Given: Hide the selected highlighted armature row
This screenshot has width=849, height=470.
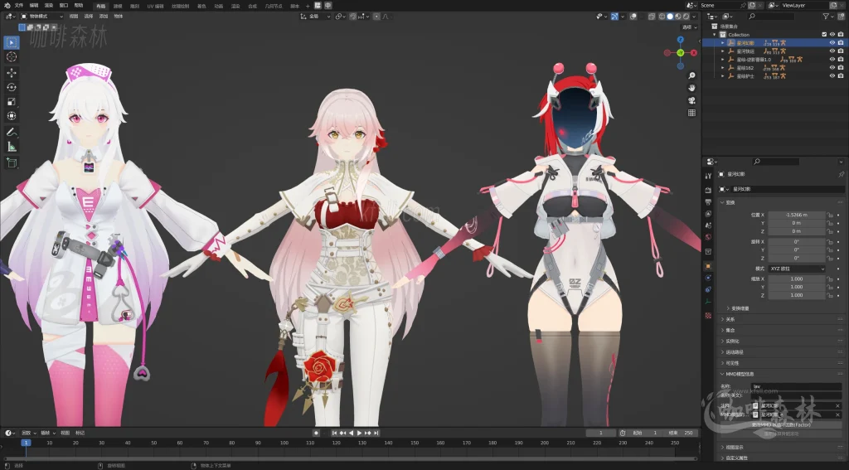Looking at the screenshot, I should coord(832,43).
